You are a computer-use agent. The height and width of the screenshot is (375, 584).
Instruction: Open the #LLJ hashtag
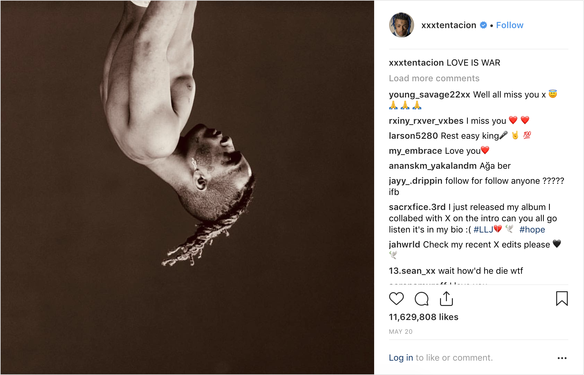(483, 230)
